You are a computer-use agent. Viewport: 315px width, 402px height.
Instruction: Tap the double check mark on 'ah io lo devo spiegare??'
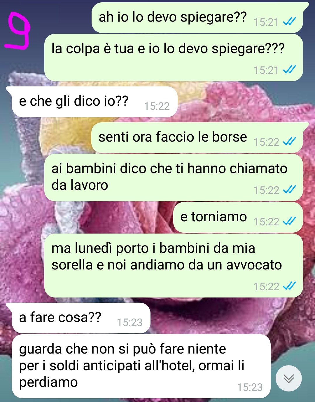(290, 22)
